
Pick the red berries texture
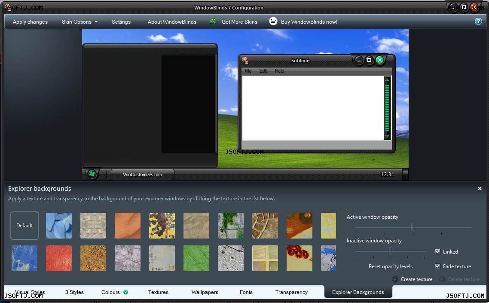click(x=300, y=258)
